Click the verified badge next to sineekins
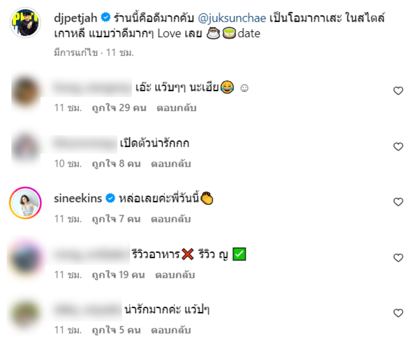 tap(110, 198)
